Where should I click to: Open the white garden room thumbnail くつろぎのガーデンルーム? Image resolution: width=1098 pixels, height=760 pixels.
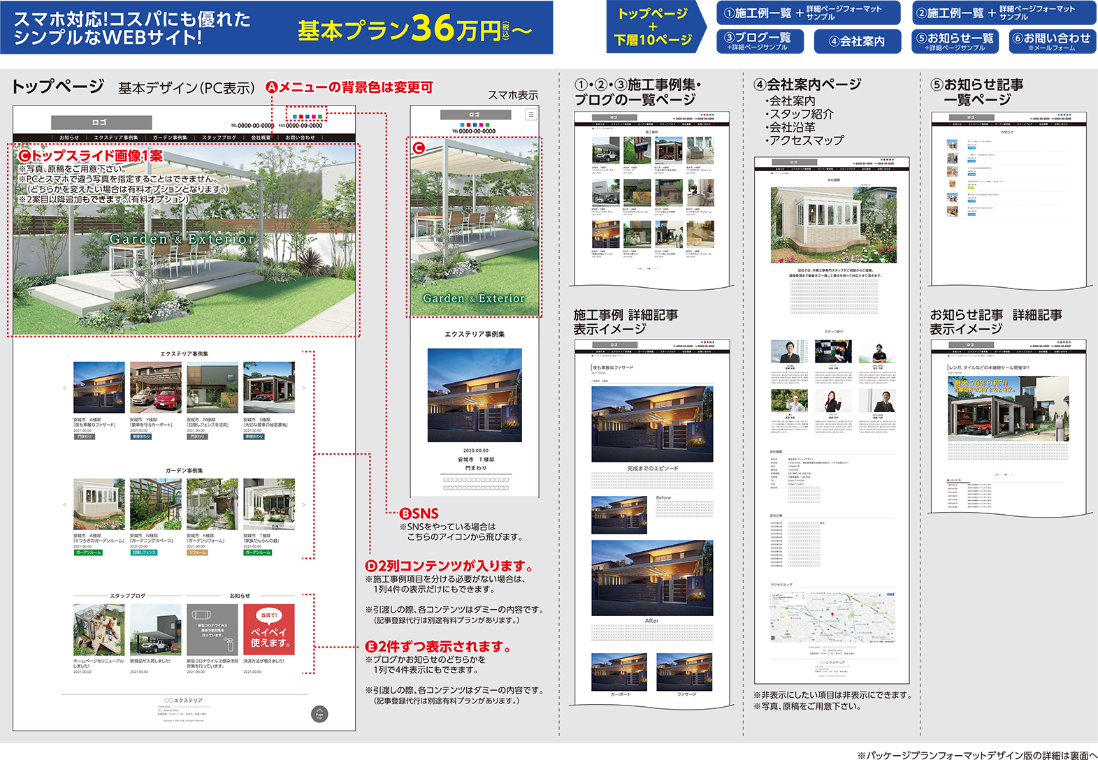point(99,504)
